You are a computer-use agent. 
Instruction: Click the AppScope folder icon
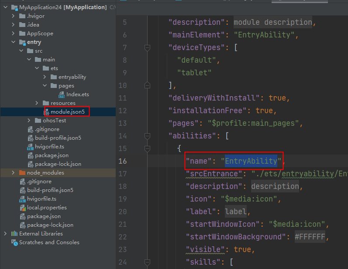22,34
